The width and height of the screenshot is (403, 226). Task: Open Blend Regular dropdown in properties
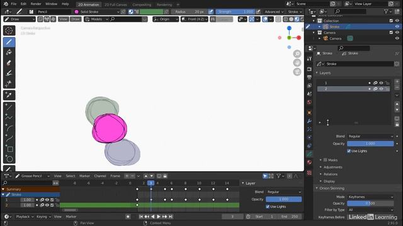370,136
